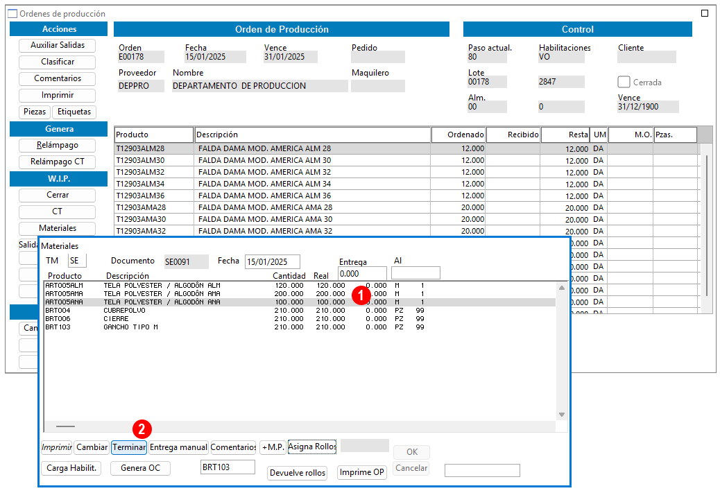Select product row T12903ALM28
Screen dimensions: 720x493
click(407, 148)
